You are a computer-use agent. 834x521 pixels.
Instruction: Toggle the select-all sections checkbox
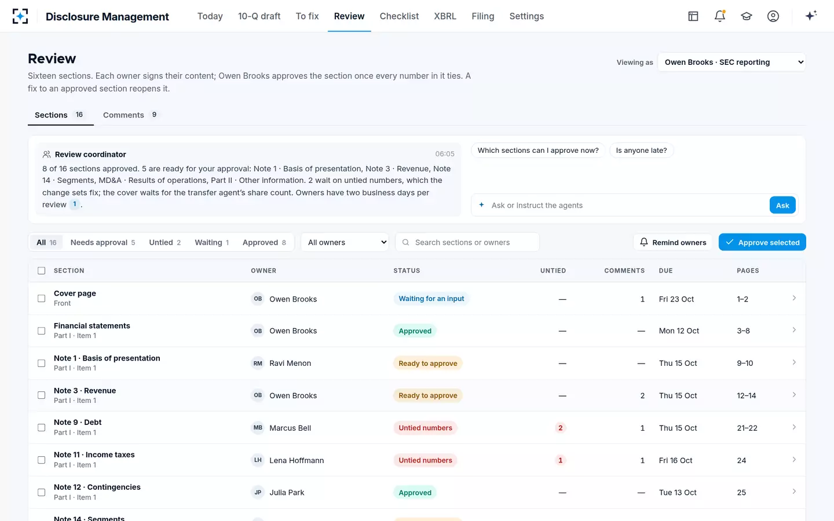coord(41,270)
